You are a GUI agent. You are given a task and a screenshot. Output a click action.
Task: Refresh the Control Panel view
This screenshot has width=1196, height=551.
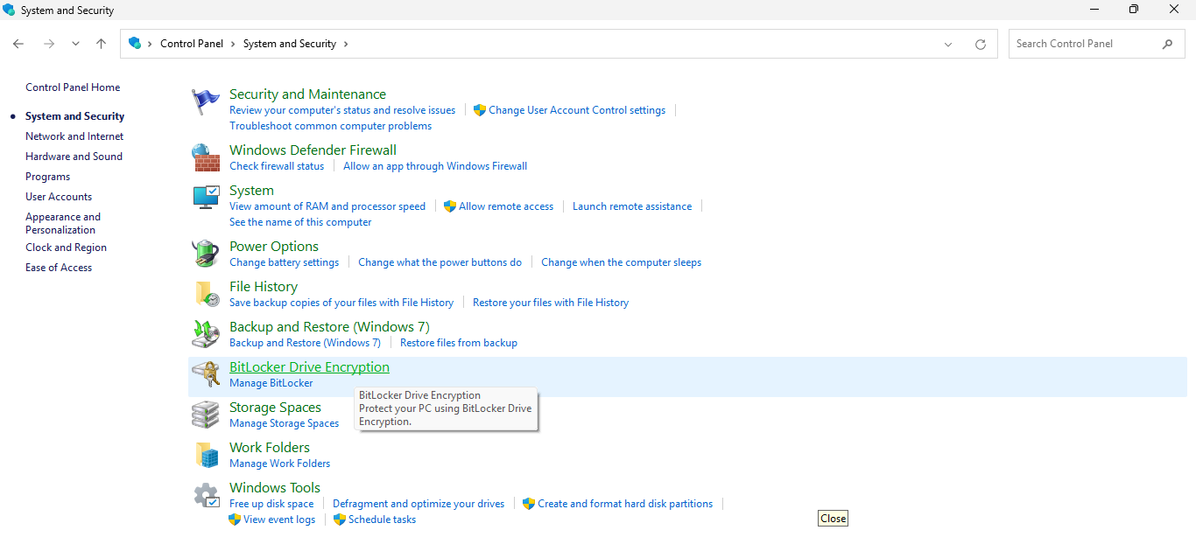coord(981,44)
